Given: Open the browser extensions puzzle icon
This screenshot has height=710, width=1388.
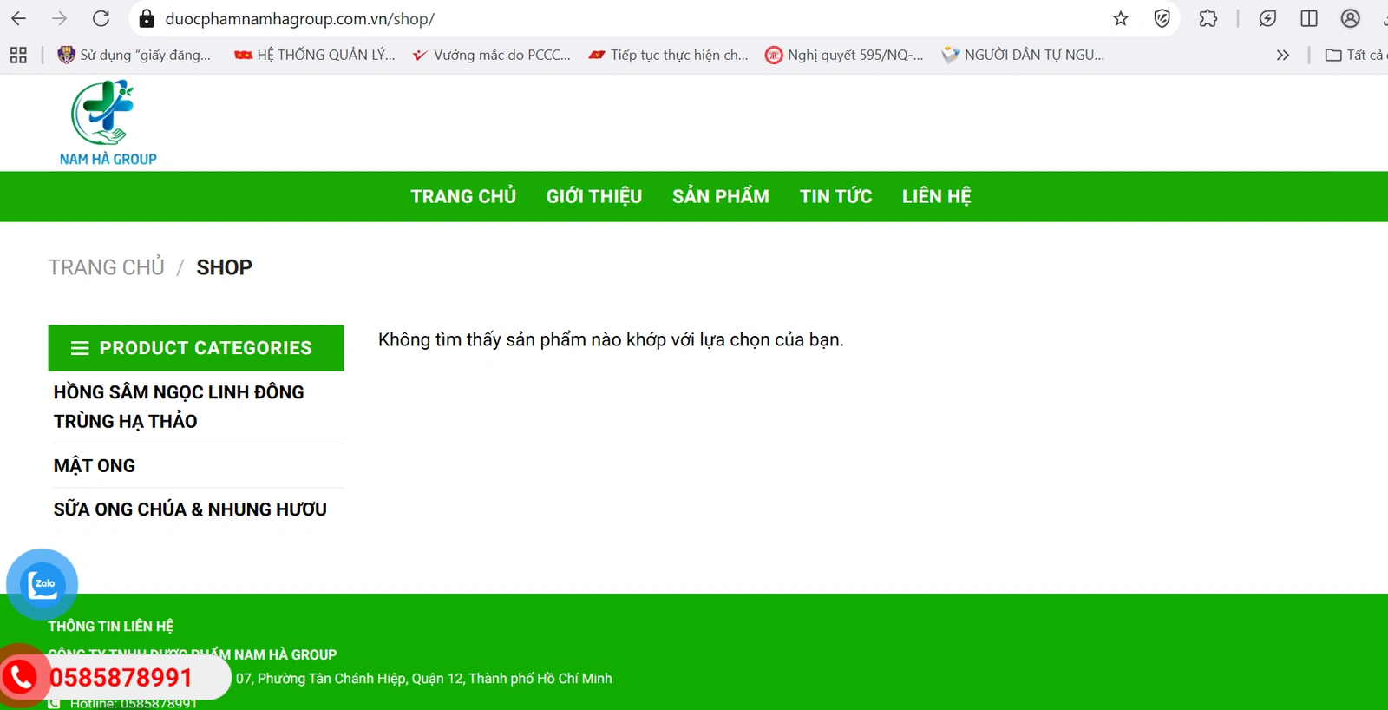Looking at the screenshot, I should click(x=1208, y=18).
